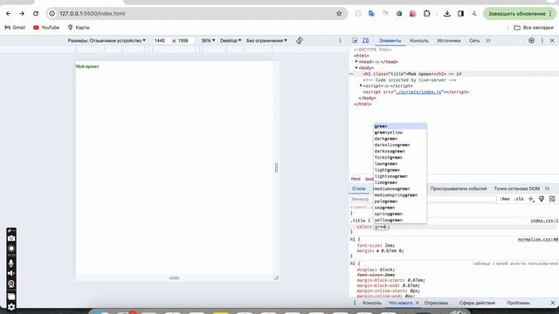Screen dimensions: 559x314
Task: Open the 'Все закладки' folder
Action: 534,27
